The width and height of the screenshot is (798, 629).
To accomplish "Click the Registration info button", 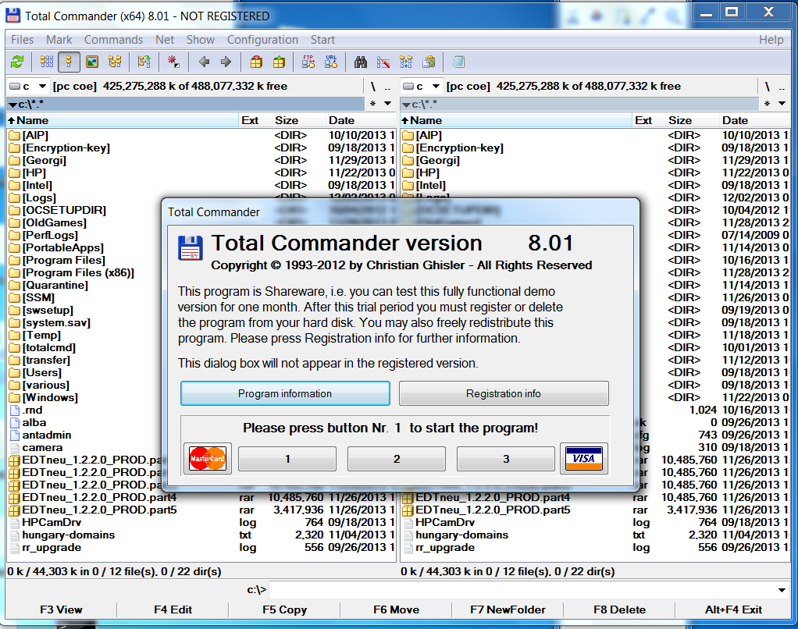I will (x=504, y=393).
